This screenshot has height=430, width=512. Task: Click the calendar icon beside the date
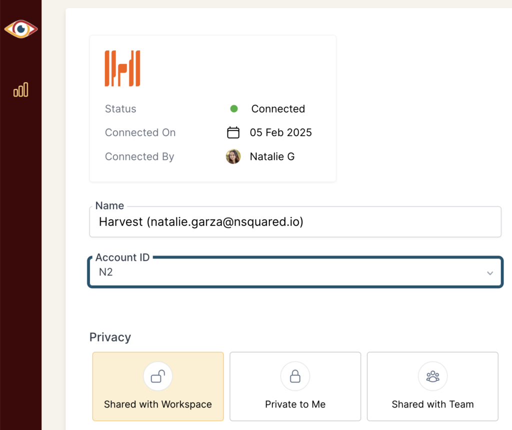[233, 133]
